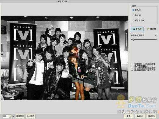
Task: Choose the 焦点棒 radio option
Action: click(x=136, y=15)
